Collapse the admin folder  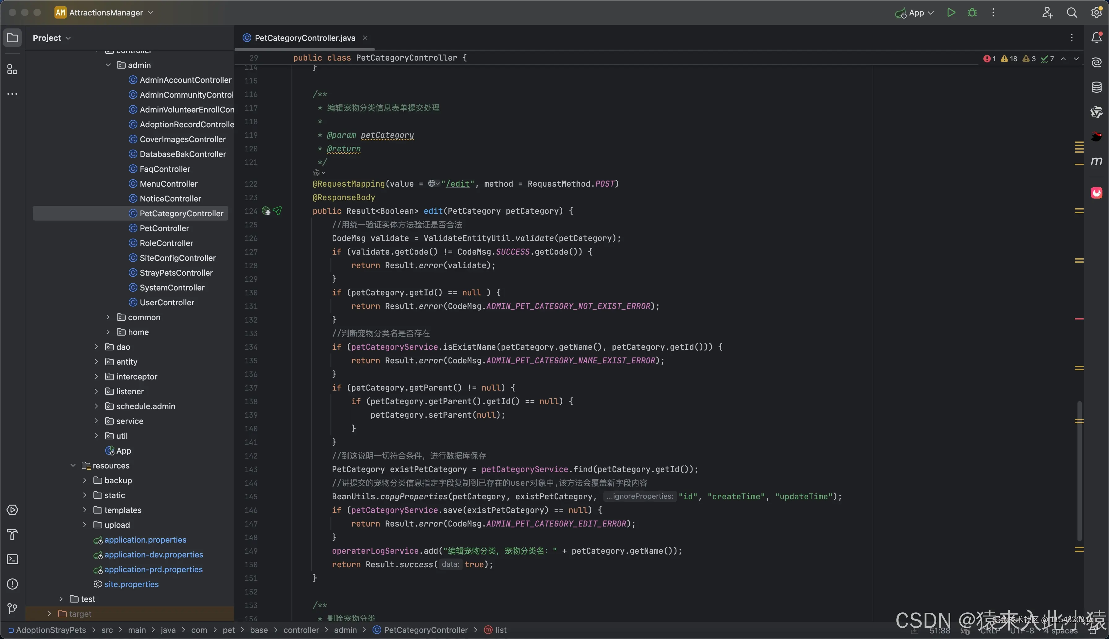tap(109, 65)
